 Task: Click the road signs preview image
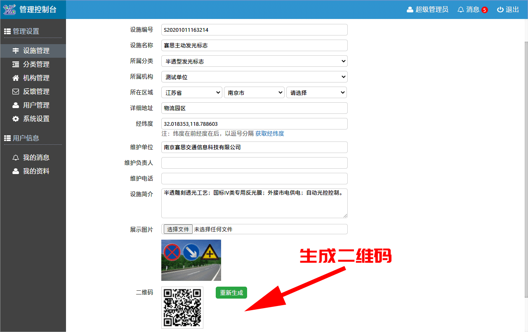(191, 260)
